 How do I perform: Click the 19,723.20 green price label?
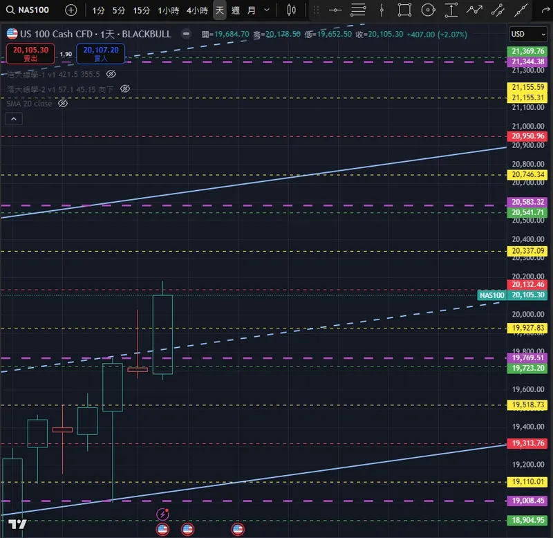[527, 369]
